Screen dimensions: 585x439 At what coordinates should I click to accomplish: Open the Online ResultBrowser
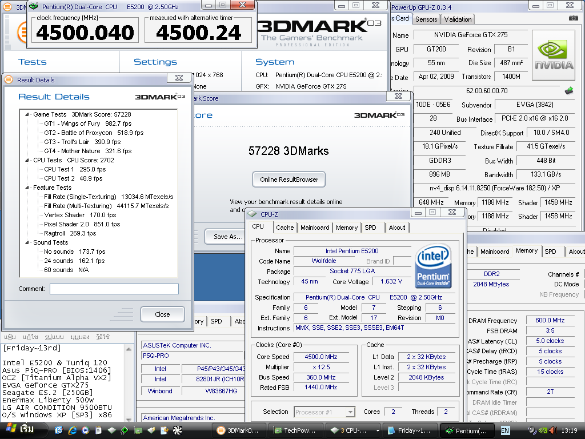click(x=289, y=179)
